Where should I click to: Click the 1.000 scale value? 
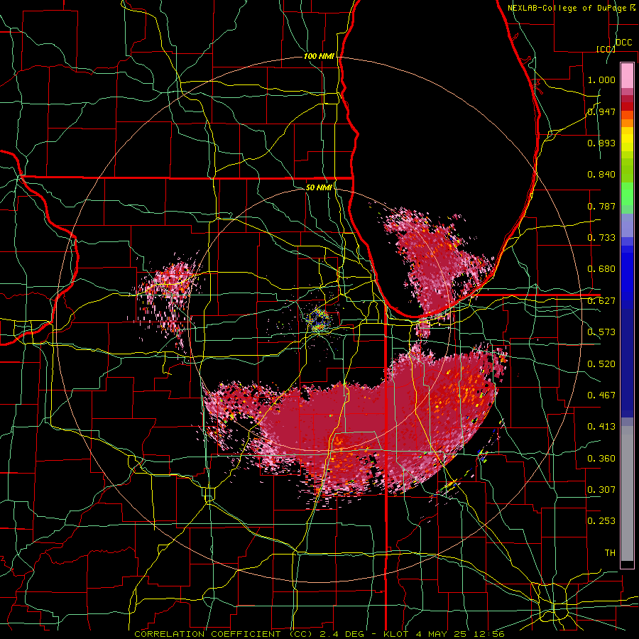pyautogui.click(x=601, y=80)
